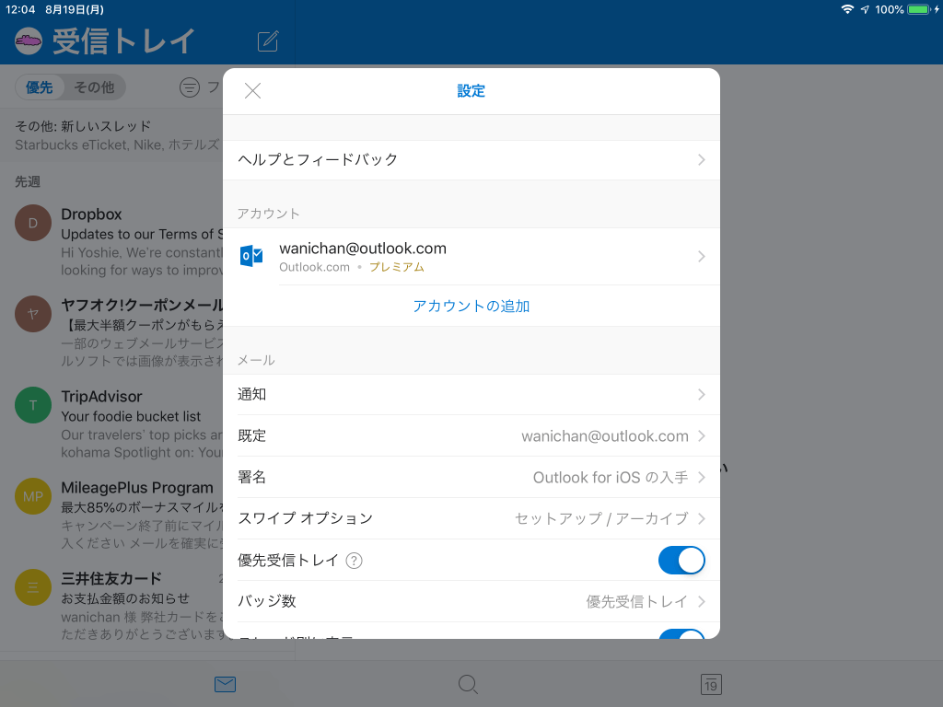Expand wanichan@outlook.com account chevron
943x707 pixels.
701,257
